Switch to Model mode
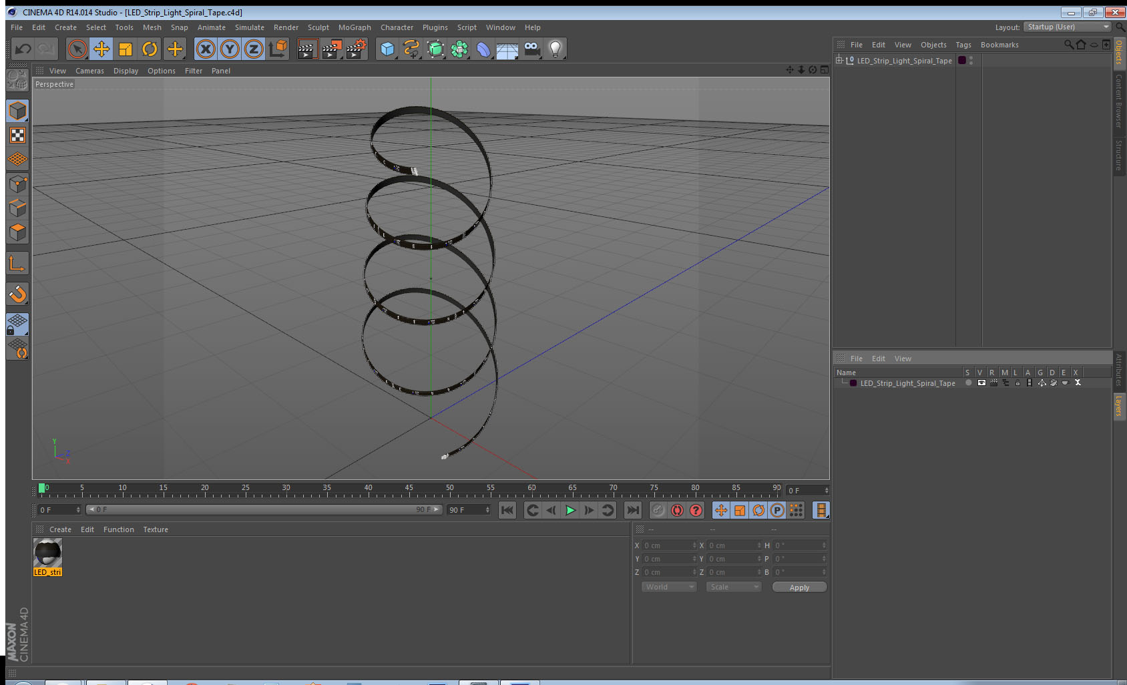The image size is (1127, 685). coord(17,111)
